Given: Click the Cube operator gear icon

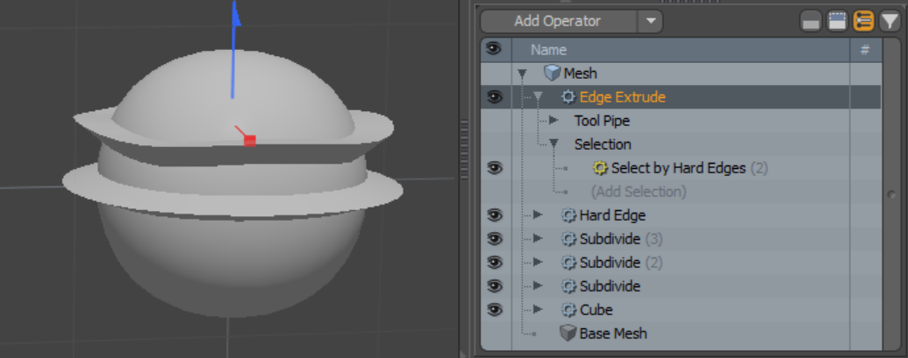Looking at the screenshot, I should tap(569, 310).
